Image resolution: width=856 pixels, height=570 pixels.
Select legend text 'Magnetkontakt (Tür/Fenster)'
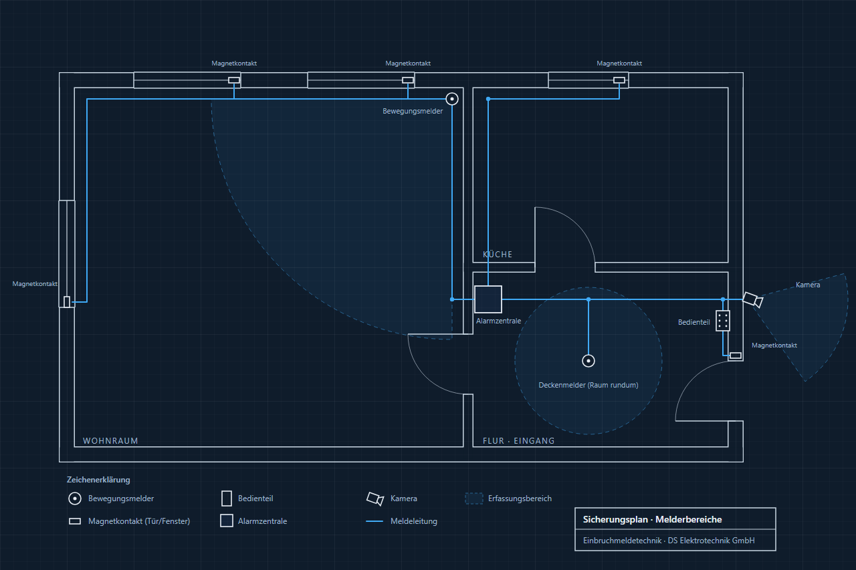pyautogui.click(x=139, y=521)
